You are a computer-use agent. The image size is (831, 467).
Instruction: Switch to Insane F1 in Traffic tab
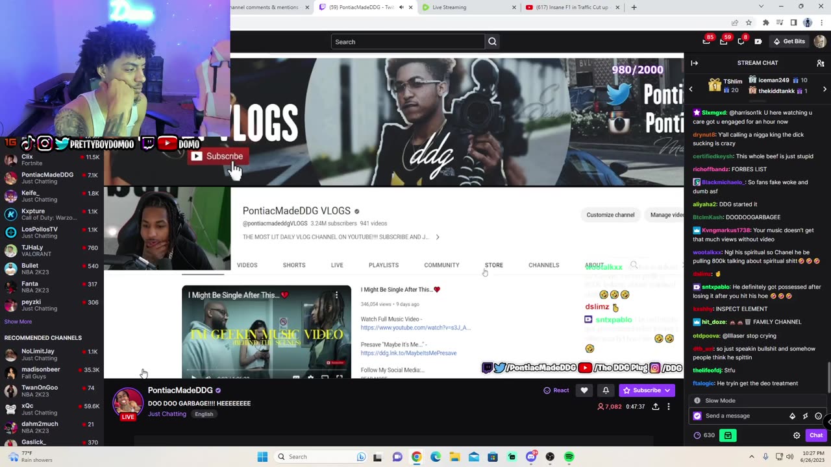[571, 7]
